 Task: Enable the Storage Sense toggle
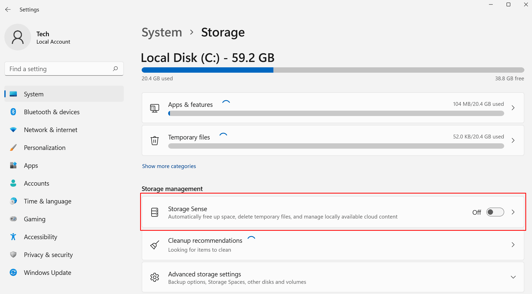[495, 212]
